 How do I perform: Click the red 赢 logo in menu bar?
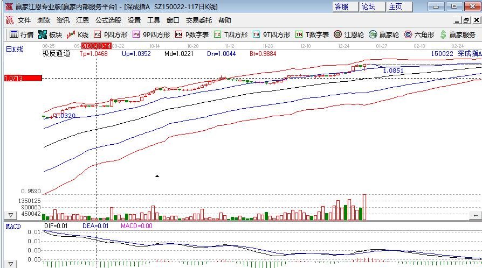pos(10,20)
